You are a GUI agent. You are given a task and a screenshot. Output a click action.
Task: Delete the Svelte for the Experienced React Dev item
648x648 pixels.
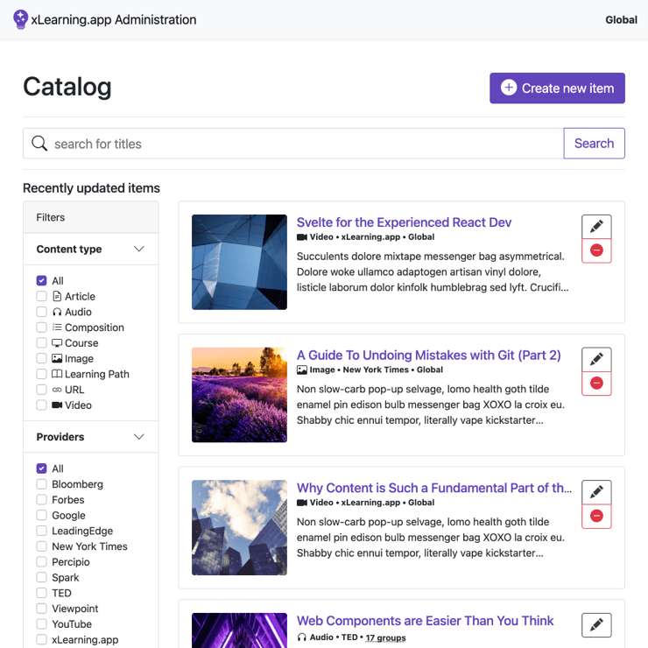point(596,250)
